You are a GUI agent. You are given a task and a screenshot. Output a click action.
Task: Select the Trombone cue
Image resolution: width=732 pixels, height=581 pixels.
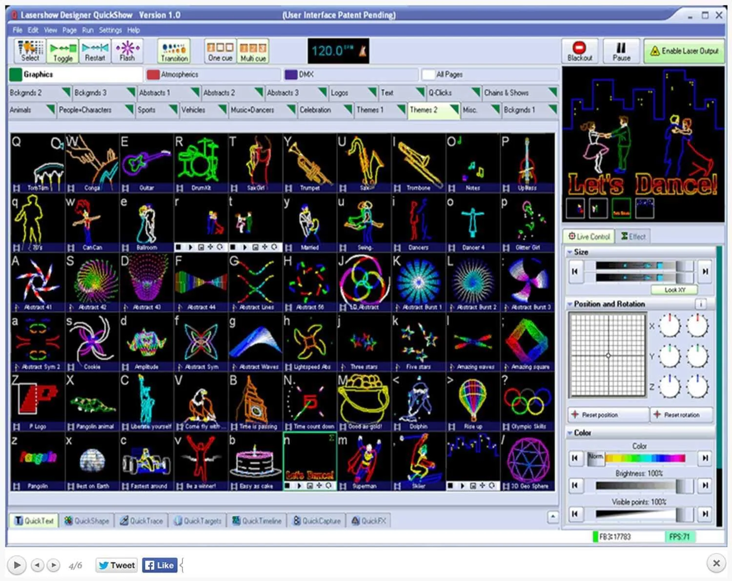419,164
